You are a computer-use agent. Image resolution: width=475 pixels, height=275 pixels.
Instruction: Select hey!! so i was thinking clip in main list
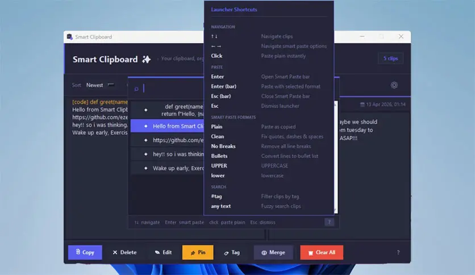99,125
